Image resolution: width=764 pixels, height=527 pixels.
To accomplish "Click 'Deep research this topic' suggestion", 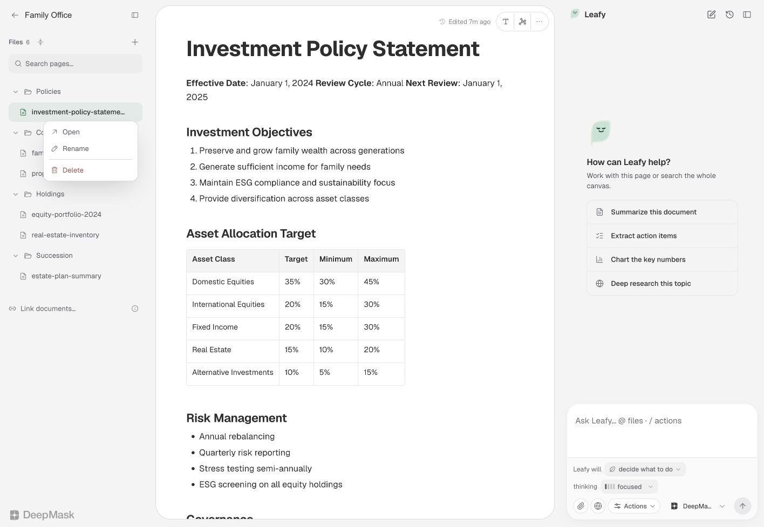I will tap(662, 283).
